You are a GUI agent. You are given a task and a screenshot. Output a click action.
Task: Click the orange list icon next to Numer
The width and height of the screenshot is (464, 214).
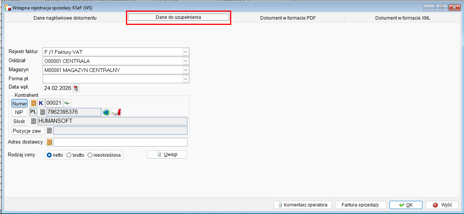pos(33,103)
